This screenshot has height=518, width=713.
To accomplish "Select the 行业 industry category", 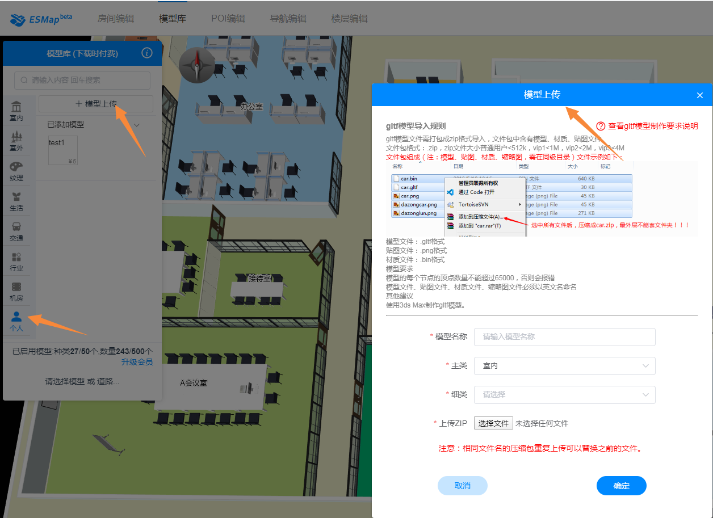I will (16, 262).
